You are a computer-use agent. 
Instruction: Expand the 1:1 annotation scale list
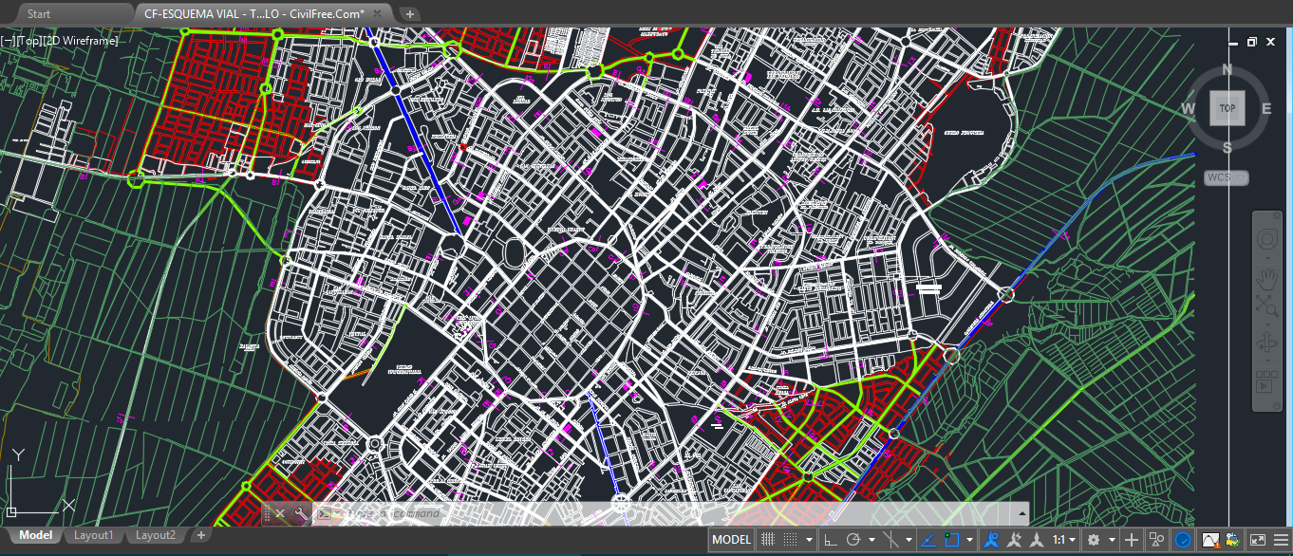pyautogui.click(x=1073, y=539)
